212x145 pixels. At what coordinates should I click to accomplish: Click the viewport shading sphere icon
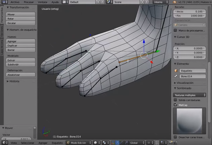pos(96,143)
